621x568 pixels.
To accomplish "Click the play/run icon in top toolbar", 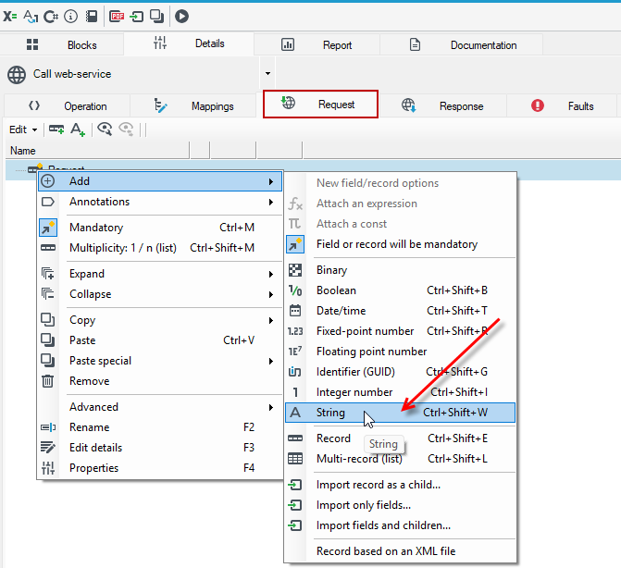I will coord(181,17).
